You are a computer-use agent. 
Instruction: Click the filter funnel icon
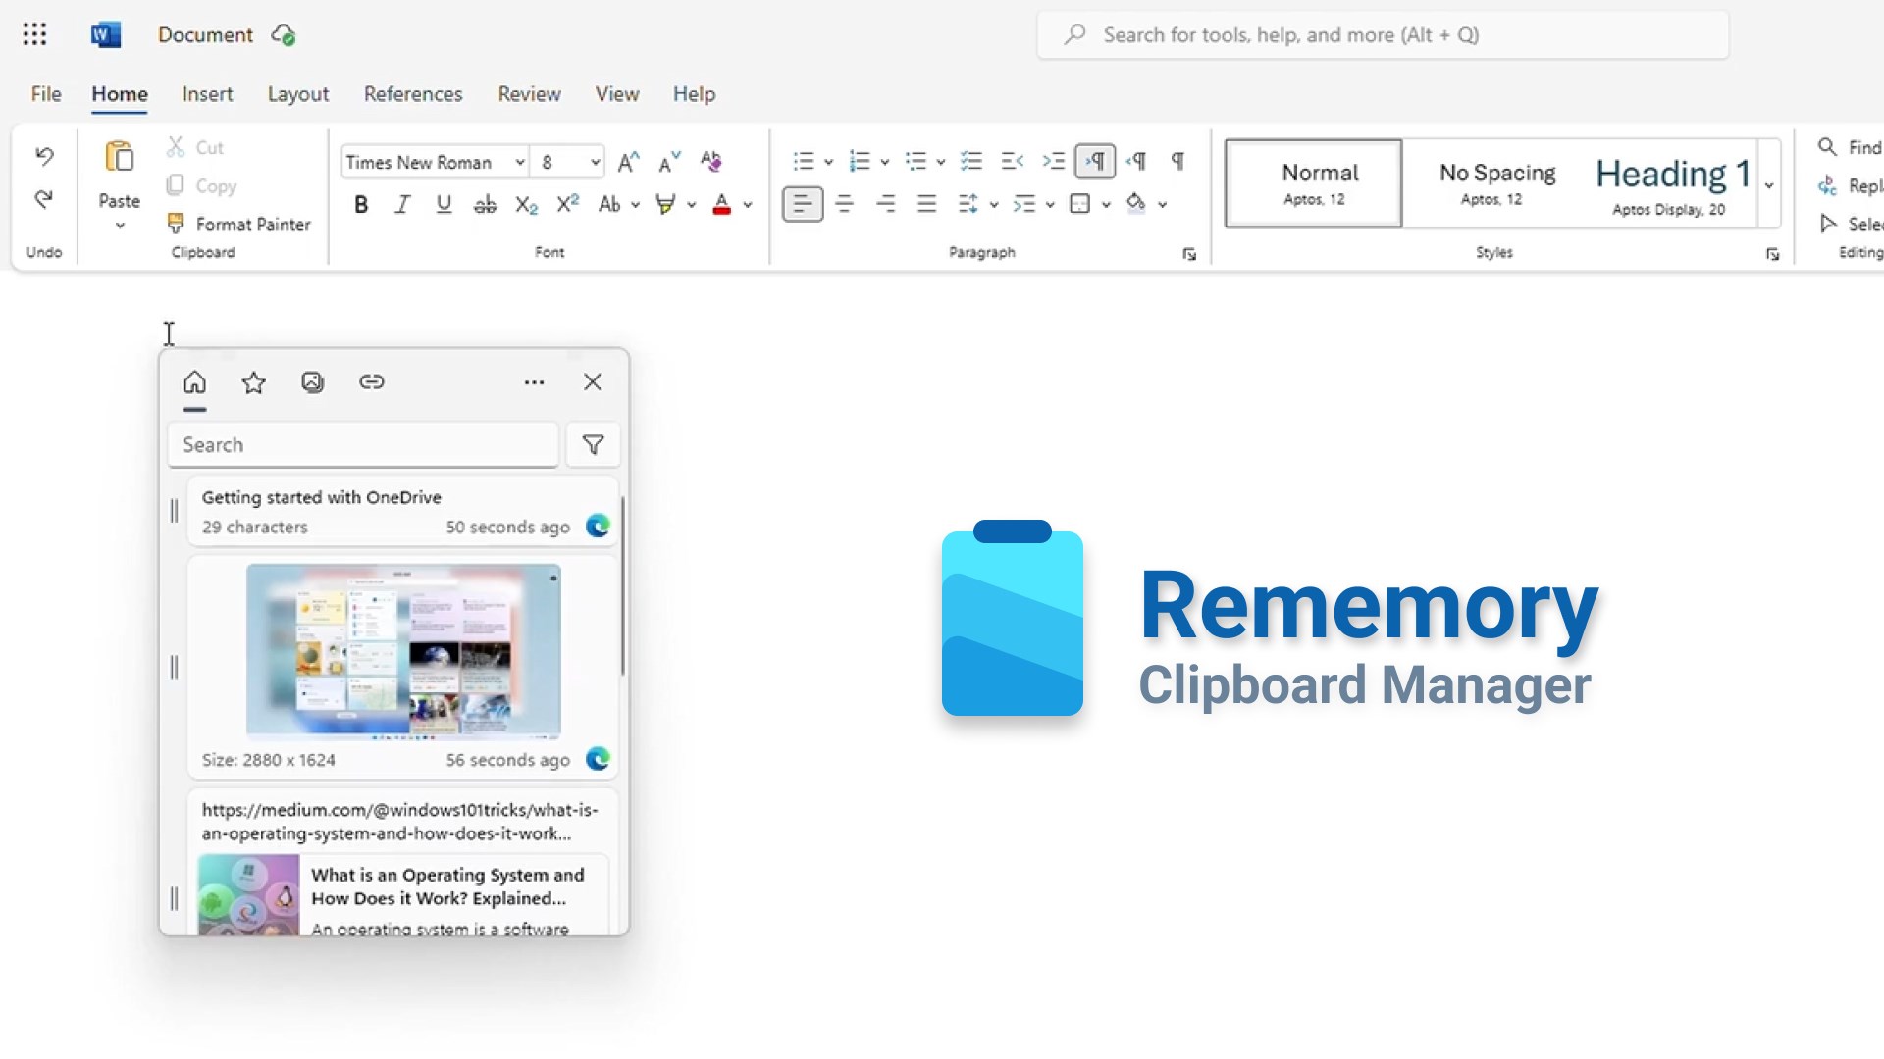point(593,445)
